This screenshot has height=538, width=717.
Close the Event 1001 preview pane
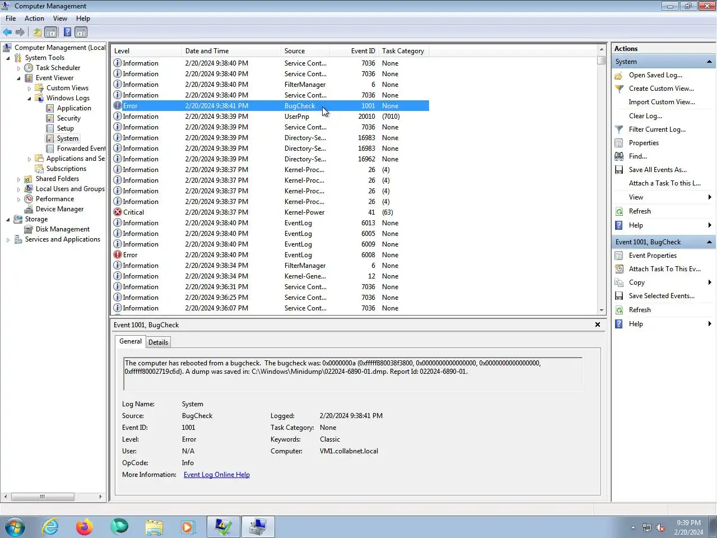pyautogui.click(x=598, y=324)
